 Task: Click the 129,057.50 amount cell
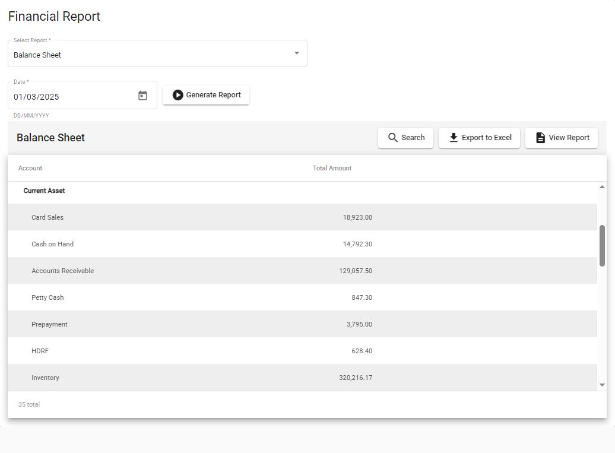pyautogui.click(x=356, y=271)
